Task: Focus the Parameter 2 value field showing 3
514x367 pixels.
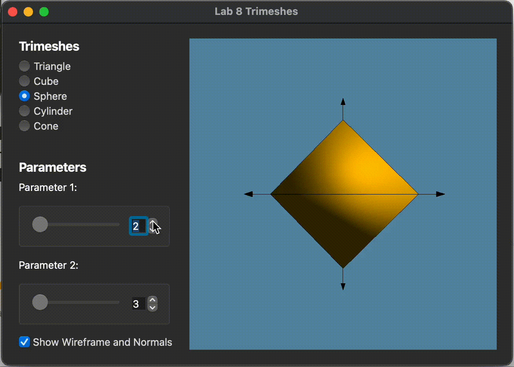Action: coord(139,304)
